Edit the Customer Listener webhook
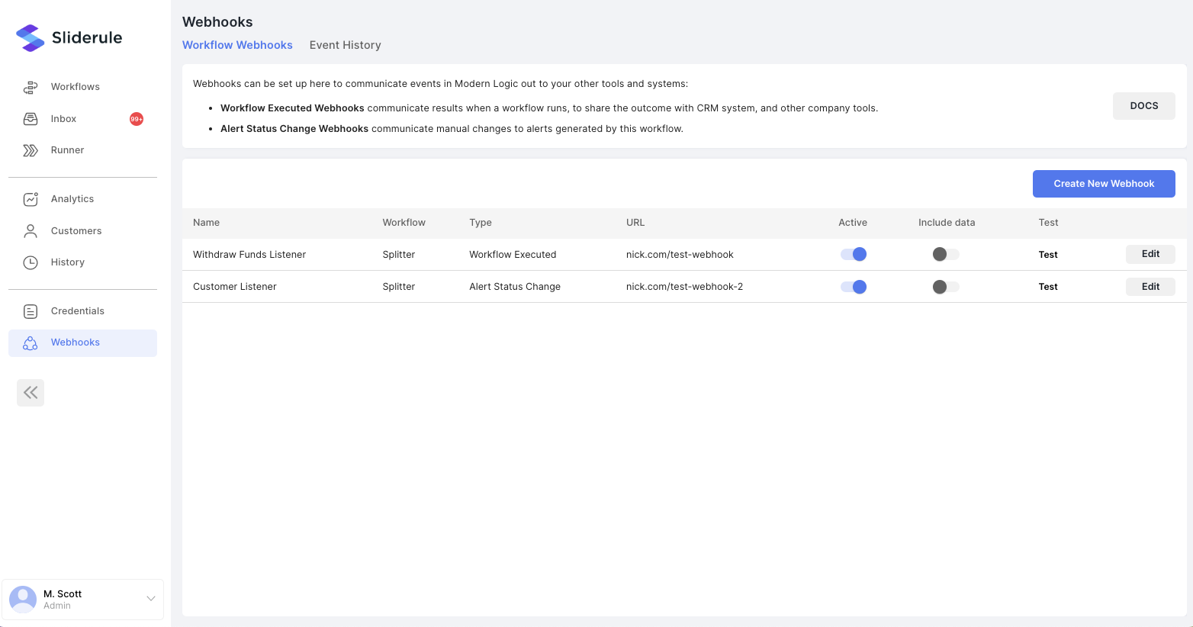The width and height of the screenshot is (1193, 627). (x=1150, y=287)
